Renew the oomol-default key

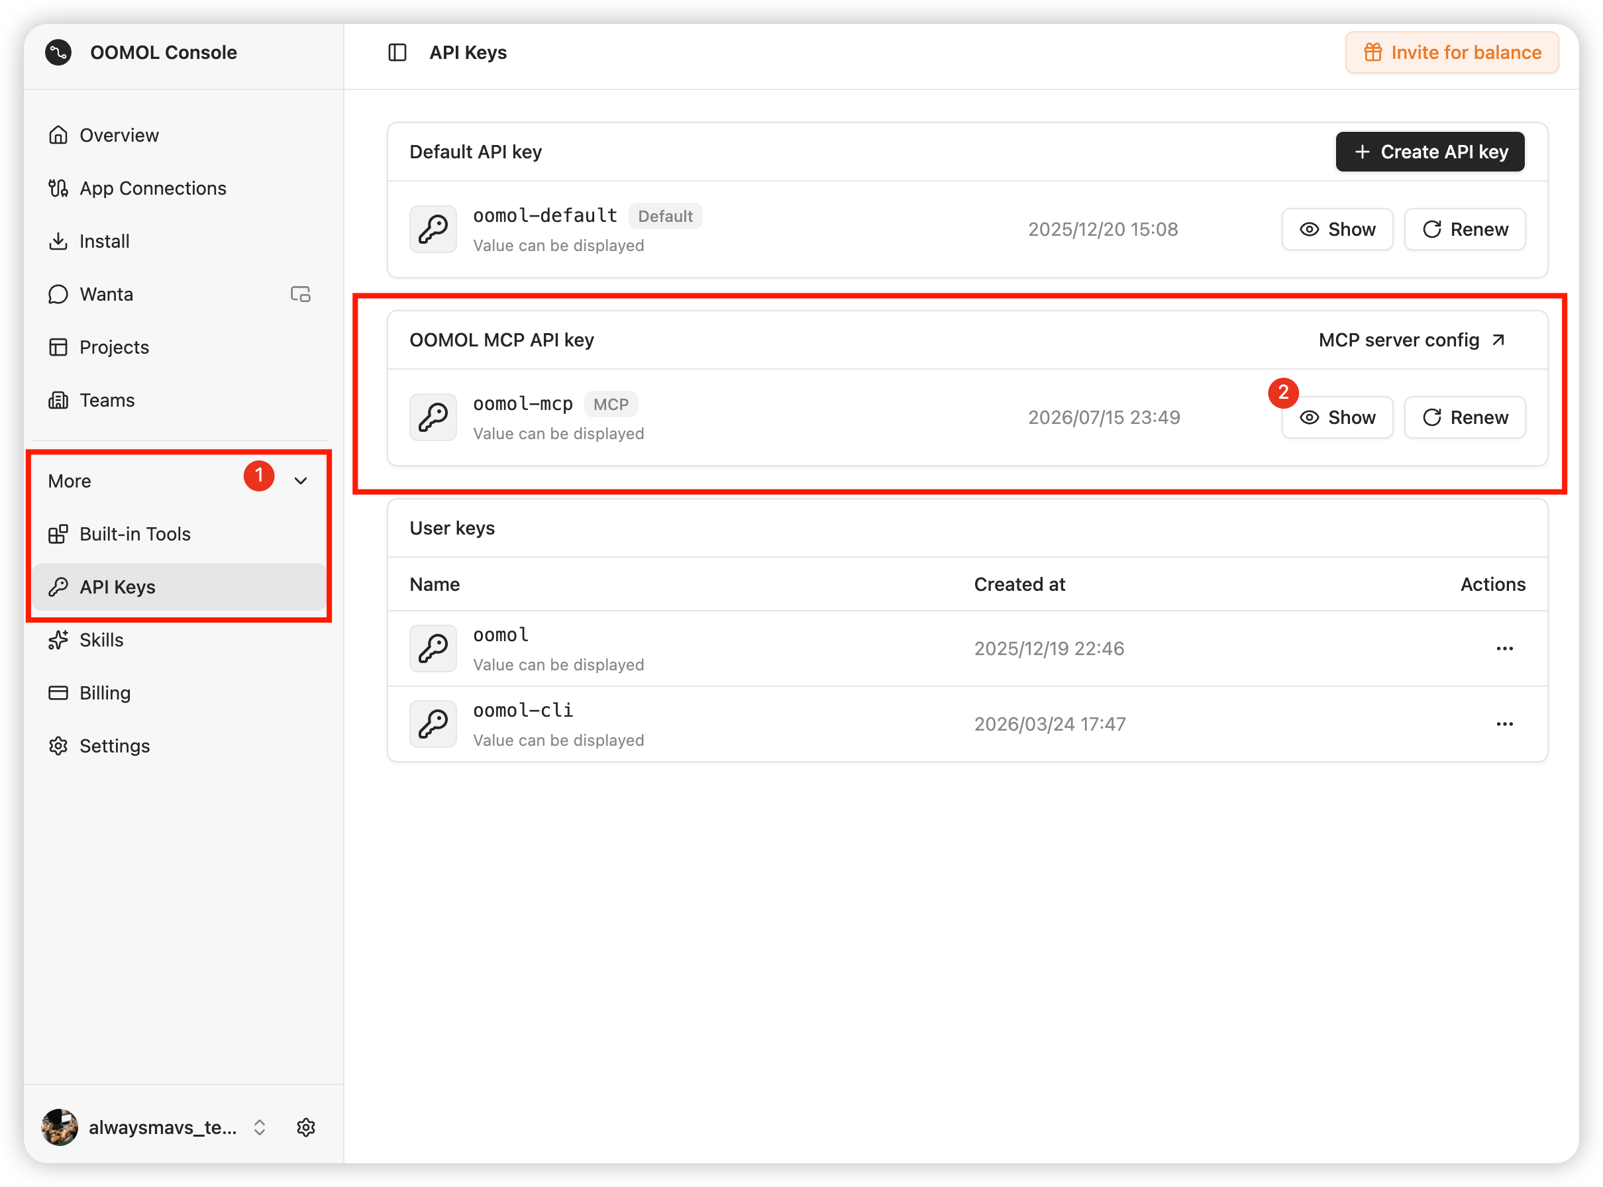(1466, 230)
